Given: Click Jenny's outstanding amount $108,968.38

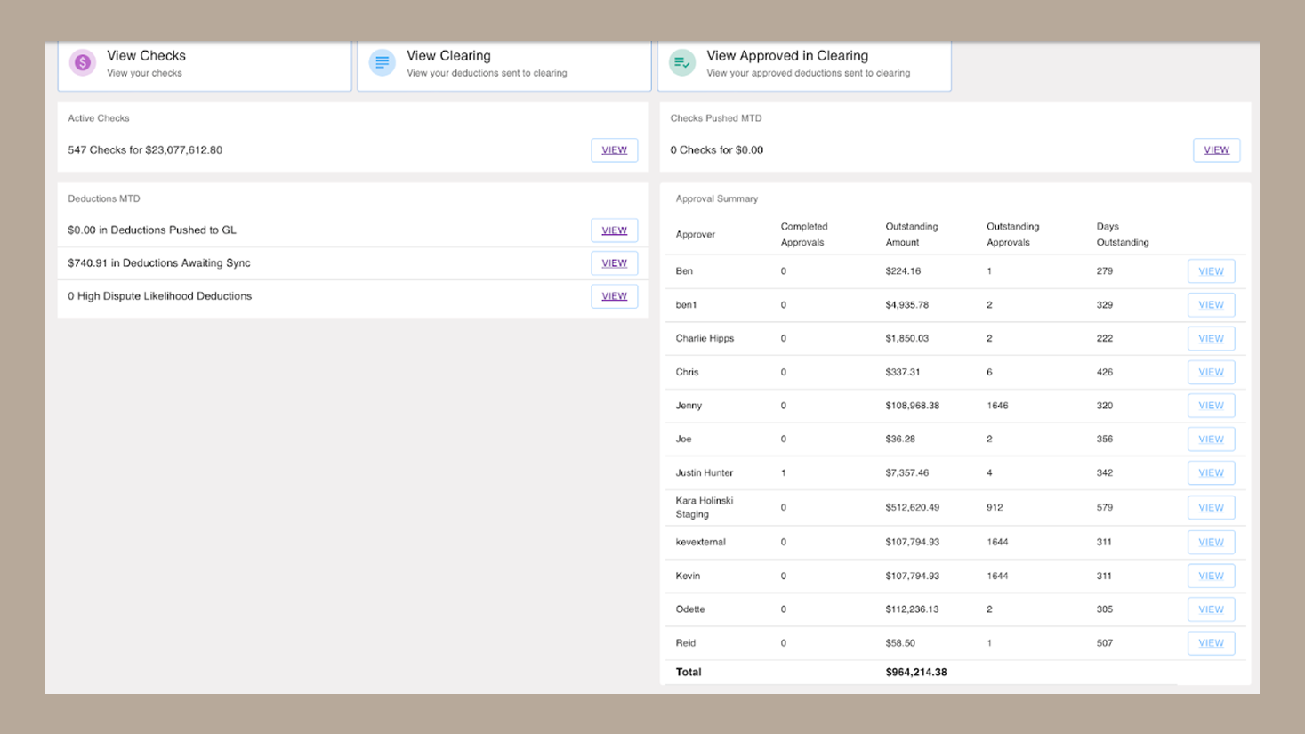Looking at the screenshot, I should (x=913, y=406).
